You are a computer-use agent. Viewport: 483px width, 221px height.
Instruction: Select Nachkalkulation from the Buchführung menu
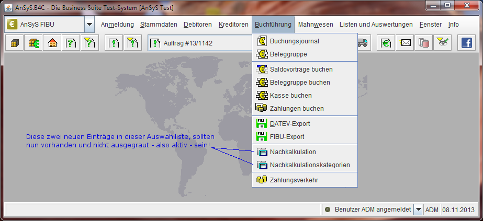pos(293,152)
